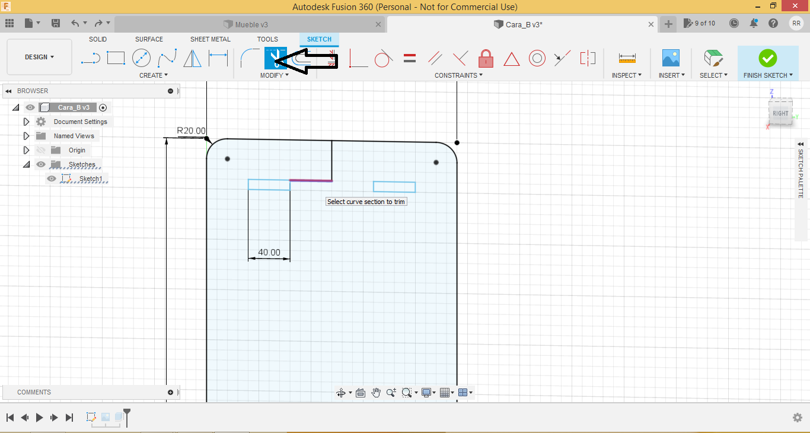Jump to the timeline beginning
The height and width of the screenshot is (433, 810).
(9, 418)
